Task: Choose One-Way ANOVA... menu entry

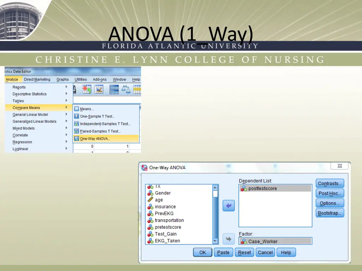Action: (x=106, y=138)
